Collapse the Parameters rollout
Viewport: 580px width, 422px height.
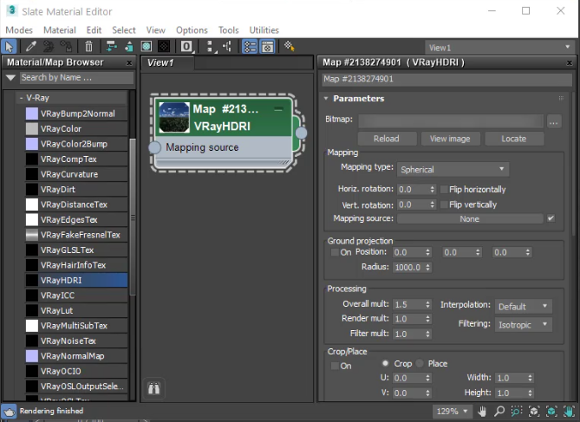(x=326, y=99)
